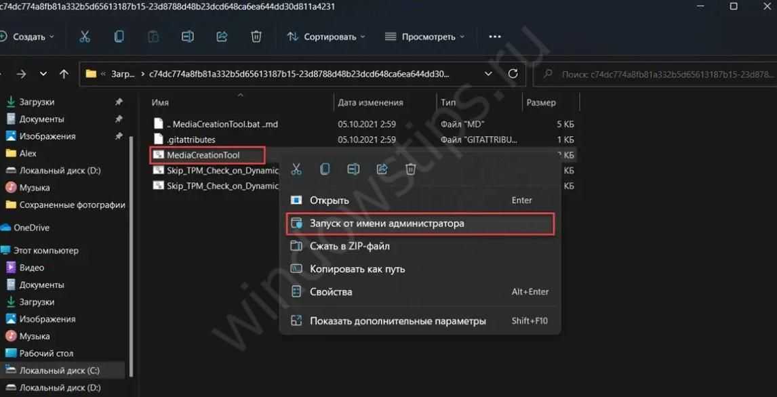
Task: Click the Copy icon in top toolbar
Action: 119,37
